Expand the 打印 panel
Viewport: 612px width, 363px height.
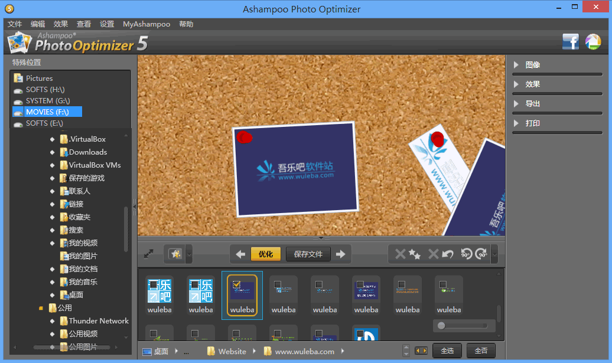[516, 123]
